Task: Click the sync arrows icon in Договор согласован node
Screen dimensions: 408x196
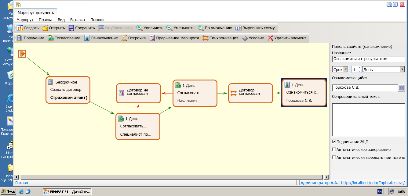Action: pyautogui.click(x=234, y=93)
